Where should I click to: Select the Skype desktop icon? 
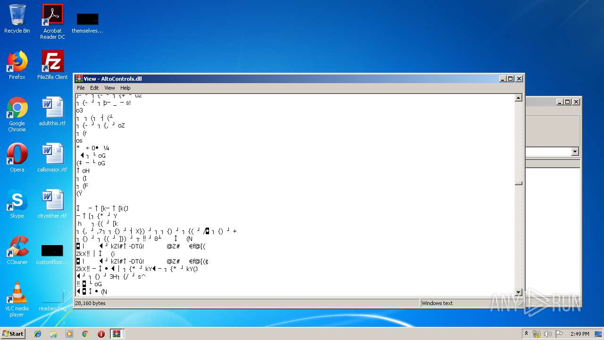(17, 204)
